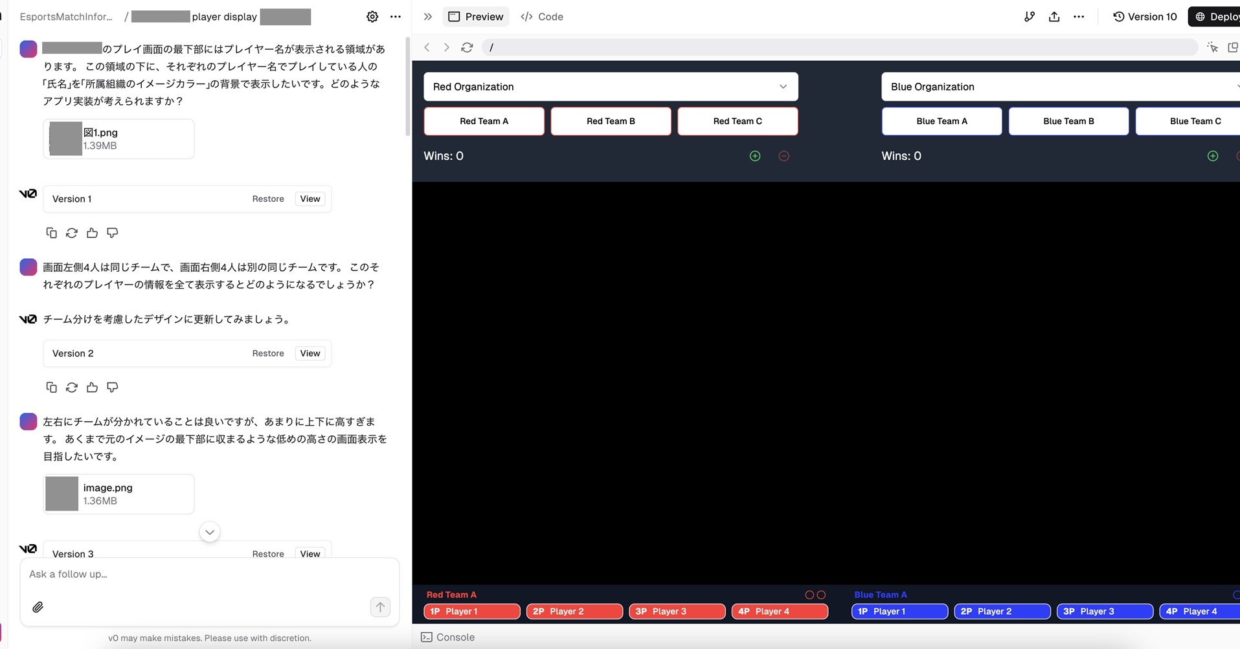The image size is (1240, 649).
Task: Thumbs up the Version 2 response
Action: [92, 388]
